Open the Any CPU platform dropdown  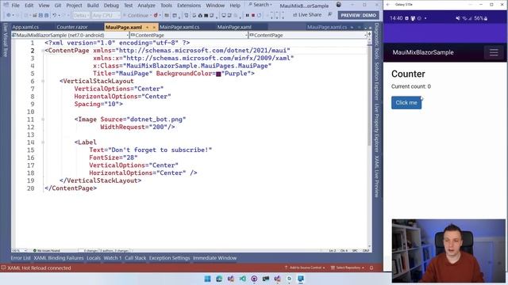pos(106,15)
